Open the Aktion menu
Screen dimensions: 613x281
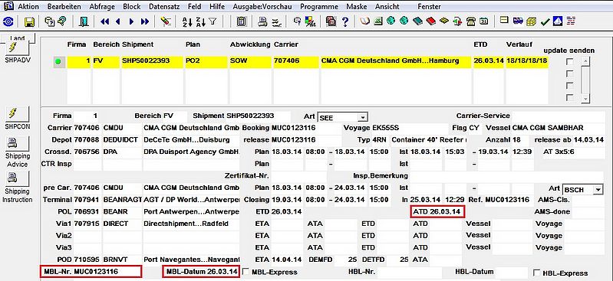coord(28,7)
